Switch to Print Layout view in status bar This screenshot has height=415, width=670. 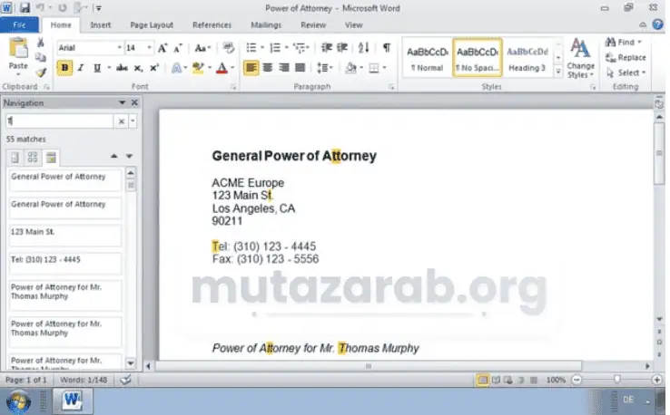(x=482, y=380)
